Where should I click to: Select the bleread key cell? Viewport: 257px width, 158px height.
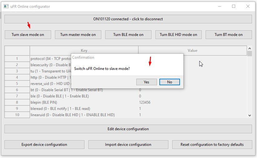pyautogui.click(x=84, y=109)
